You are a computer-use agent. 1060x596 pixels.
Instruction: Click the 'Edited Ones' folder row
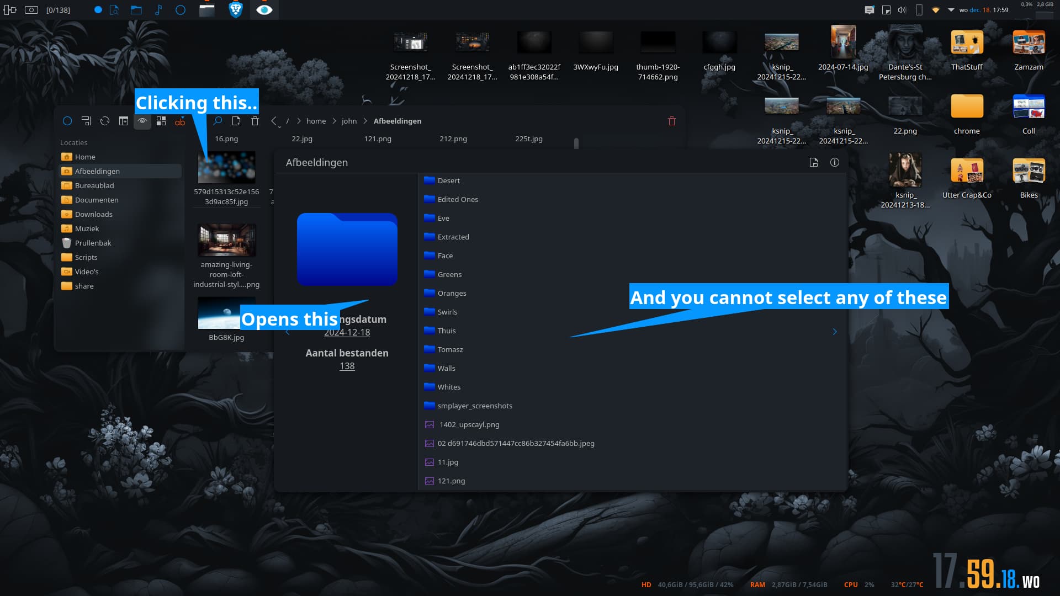(x=632, y=199)
